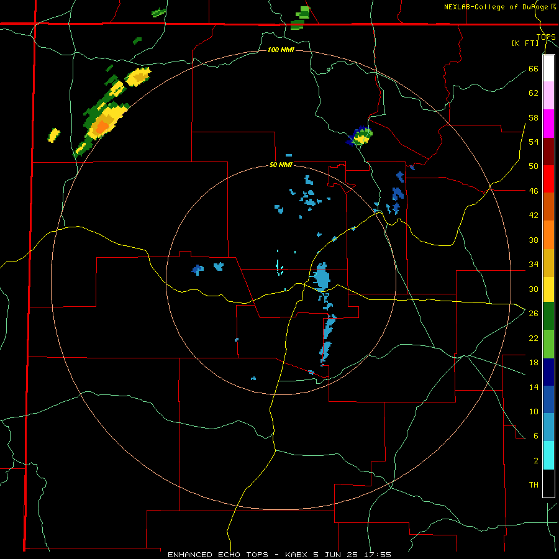
Task: Click the green echo on the top border
Action: click(x=299, y=18)
